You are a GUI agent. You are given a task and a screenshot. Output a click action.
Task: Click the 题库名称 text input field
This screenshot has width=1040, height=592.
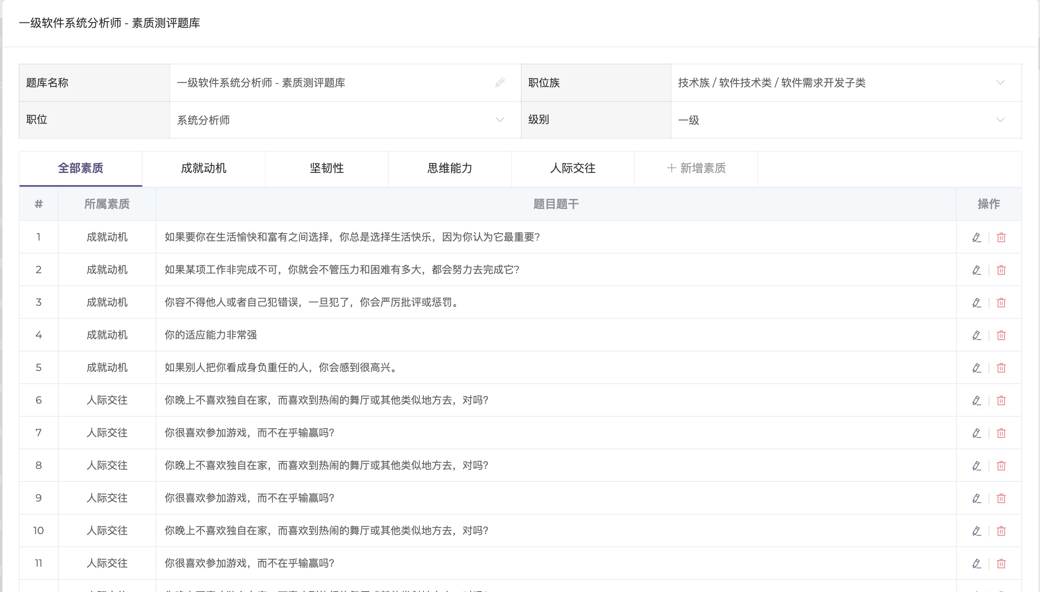pyautogui.click(x=326, y=83)
